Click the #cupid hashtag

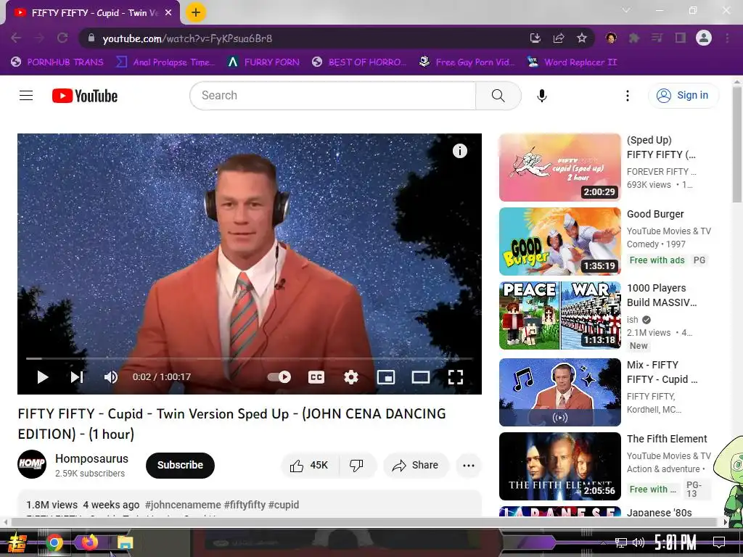pos(284,505)
